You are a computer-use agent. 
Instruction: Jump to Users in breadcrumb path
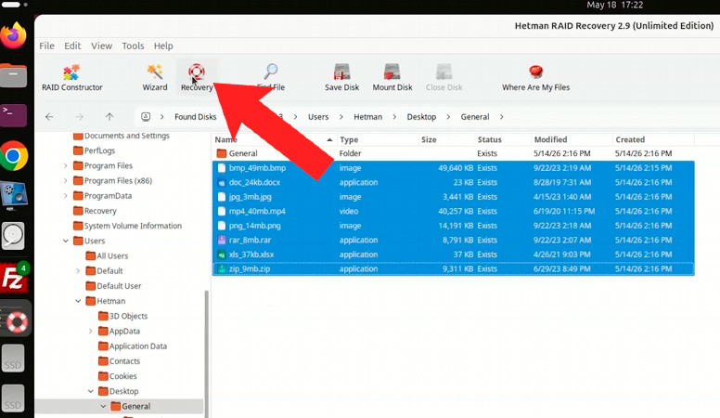[318, 117]
